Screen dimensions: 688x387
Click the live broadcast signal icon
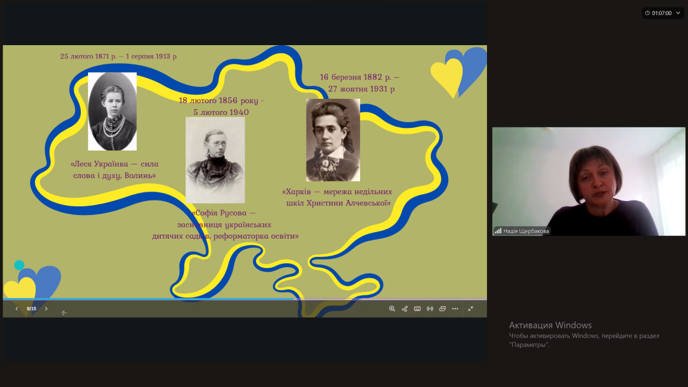point(430,309)
